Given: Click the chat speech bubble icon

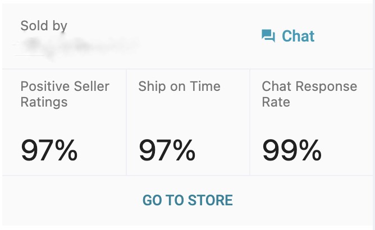Looking at the screenshot, I should click(x=268, y=36).
